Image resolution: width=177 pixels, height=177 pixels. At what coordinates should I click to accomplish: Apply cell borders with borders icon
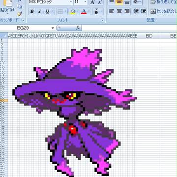point(60,11)
